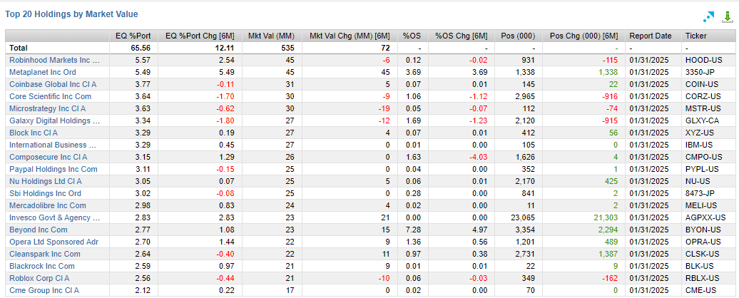This screenshot has width=739, height=298.
Task: Open Invesco Govt & Agency link
Action: [55, 217]
